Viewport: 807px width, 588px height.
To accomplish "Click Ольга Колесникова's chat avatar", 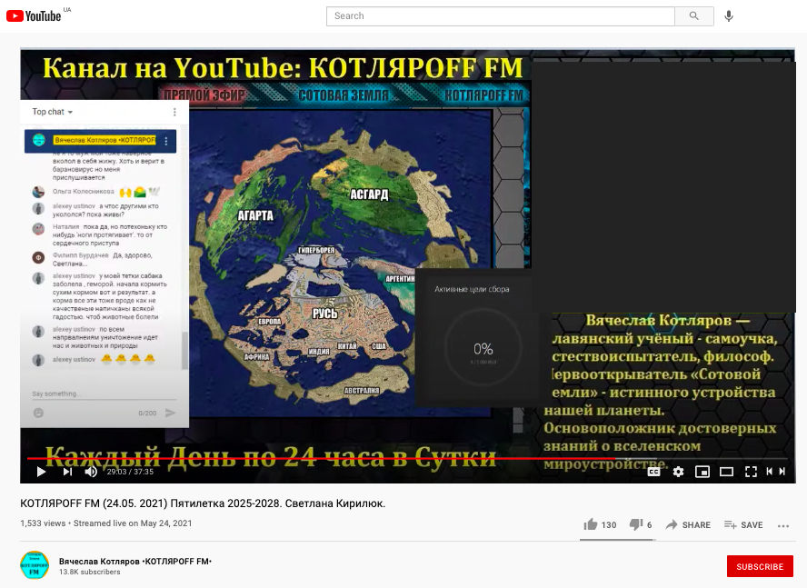I will pyautogui.click(x=38, y=192).
